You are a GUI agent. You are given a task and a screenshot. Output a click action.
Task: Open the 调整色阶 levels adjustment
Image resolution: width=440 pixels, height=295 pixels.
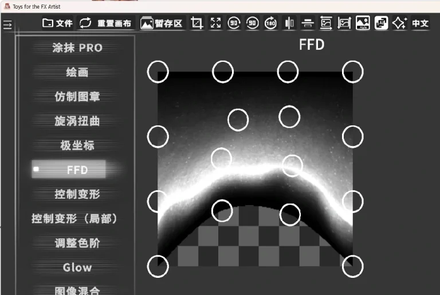pos(77,243)
